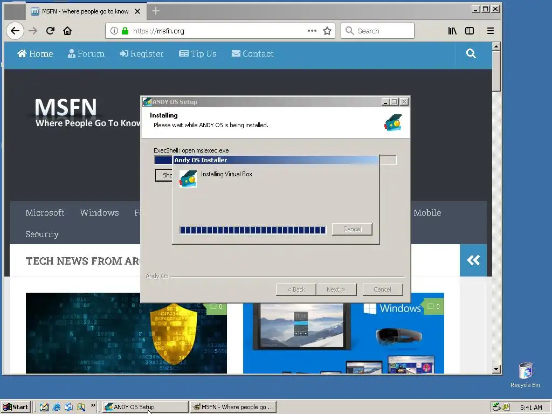Toggle Firefox sidebar icon
This screenshot has height=414, width=552.
tap(470, 31)
